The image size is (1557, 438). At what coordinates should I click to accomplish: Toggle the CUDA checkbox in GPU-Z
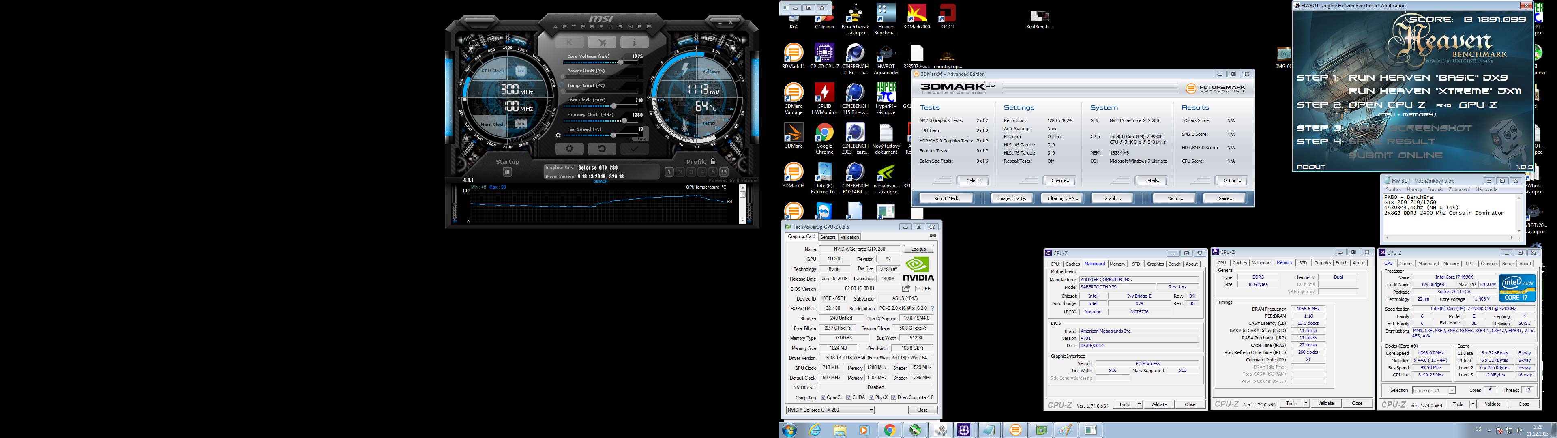click(849, 397)
